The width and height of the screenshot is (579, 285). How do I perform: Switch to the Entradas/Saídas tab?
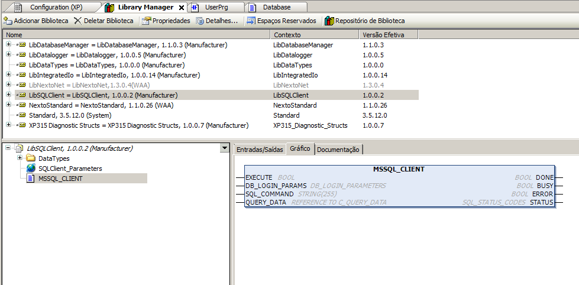[260, 150]
